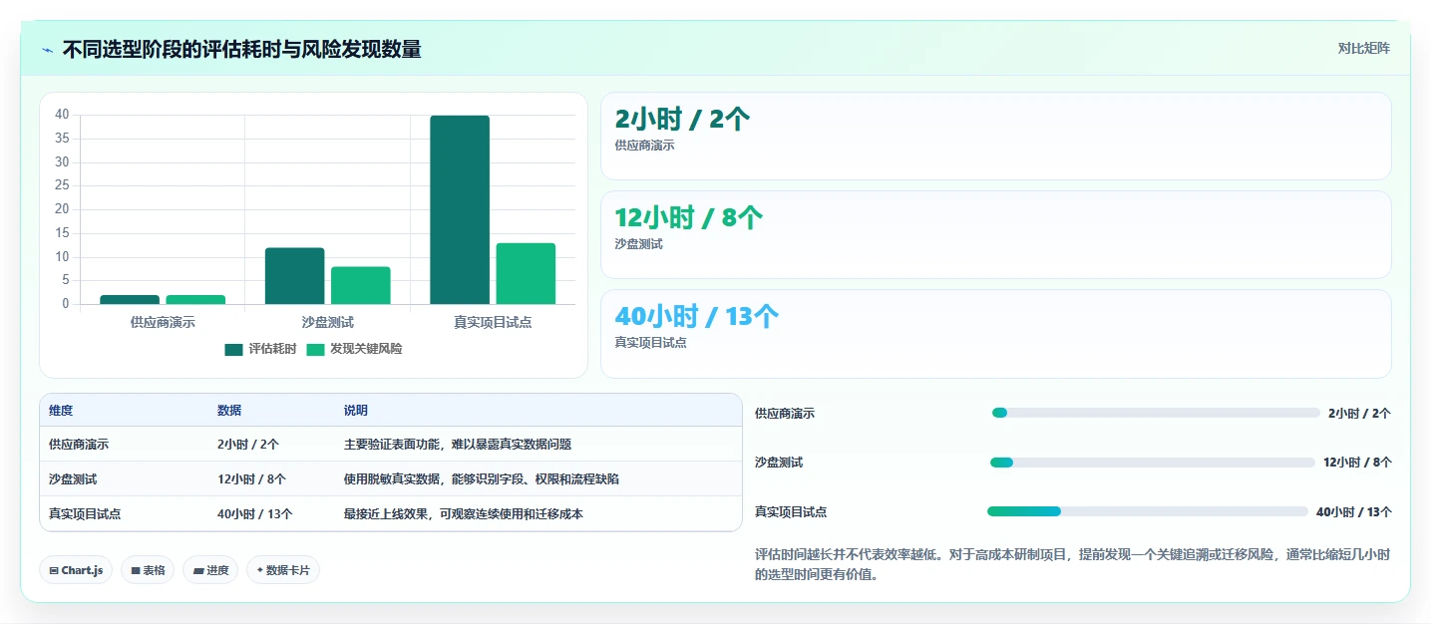Toggle the 评估耗时 legend swatch
Viewport: 1431px width, 624px height.
click(x=233, y=349)
